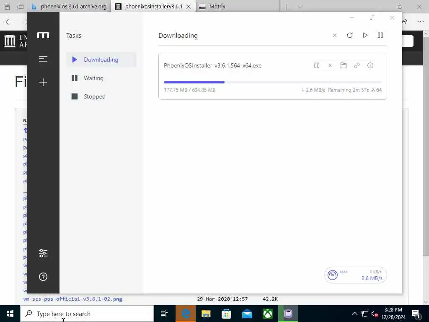Open the task list menu icon
Viewport: 429px width, 322px height.
point(43,59)
